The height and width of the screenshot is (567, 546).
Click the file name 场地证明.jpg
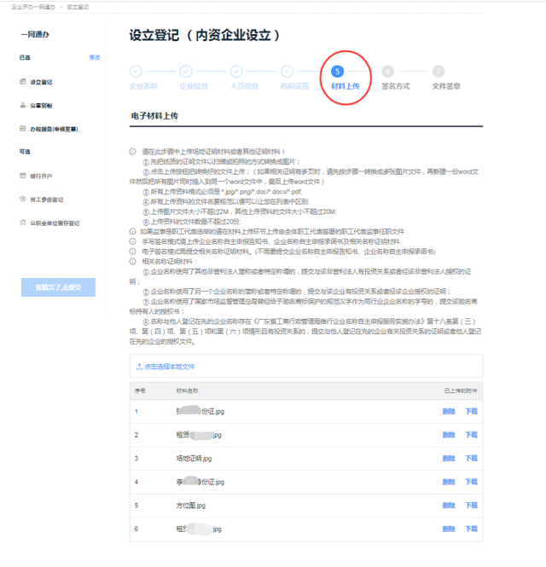(x=194, y=459)
